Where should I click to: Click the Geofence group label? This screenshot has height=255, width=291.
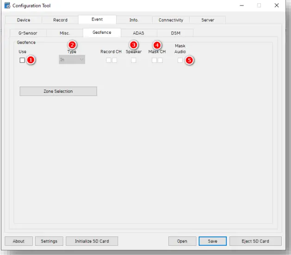point(26,42)
